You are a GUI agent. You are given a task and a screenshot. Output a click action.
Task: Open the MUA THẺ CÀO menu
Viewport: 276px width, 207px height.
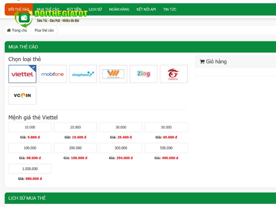click(x=48, y=9)
